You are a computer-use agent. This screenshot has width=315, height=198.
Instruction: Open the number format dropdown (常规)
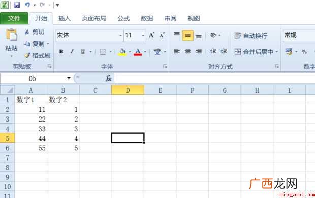[x=299, y=35]
